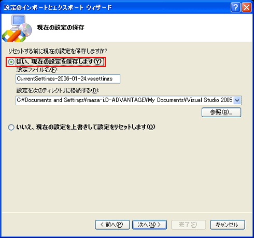Click the 設定ファイル名(F) label
Image resolution: width=254 pixels, height=238 pixels.
tap(37, 70)
